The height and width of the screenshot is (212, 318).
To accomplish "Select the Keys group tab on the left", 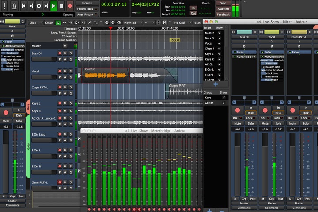I will pyautogui.click(x=28, y=106).
